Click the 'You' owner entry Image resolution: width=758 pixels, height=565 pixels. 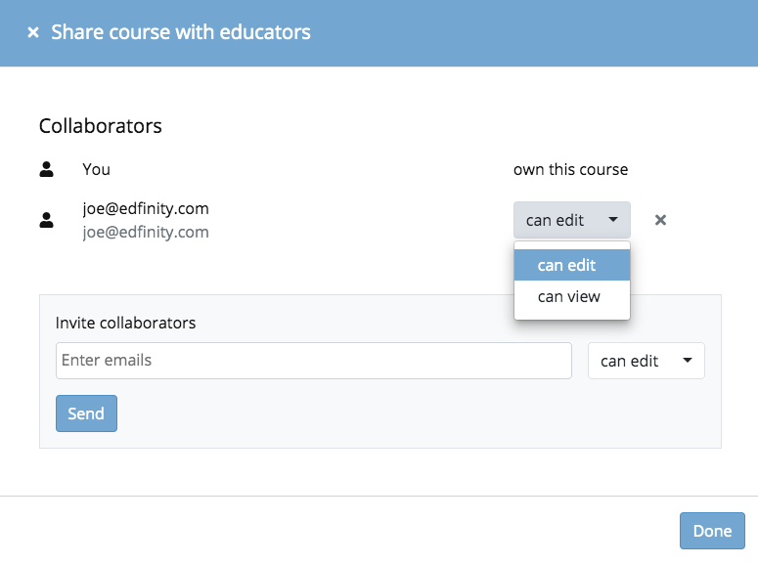(96, 169)
